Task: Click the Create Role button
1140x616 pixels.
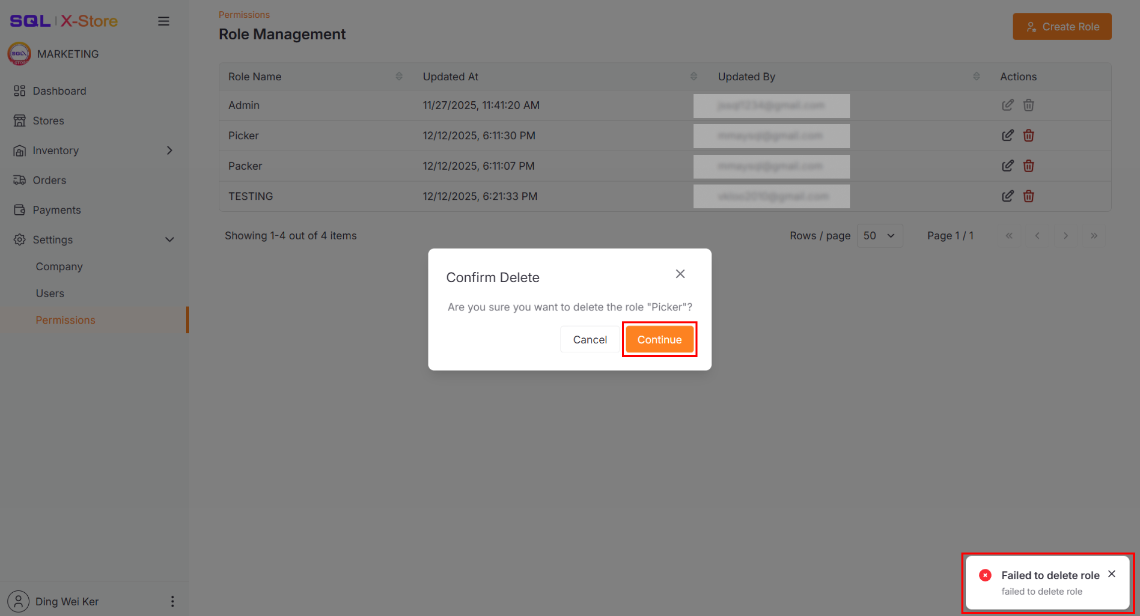Action: pyautogui.click(x=1062, y=26)
